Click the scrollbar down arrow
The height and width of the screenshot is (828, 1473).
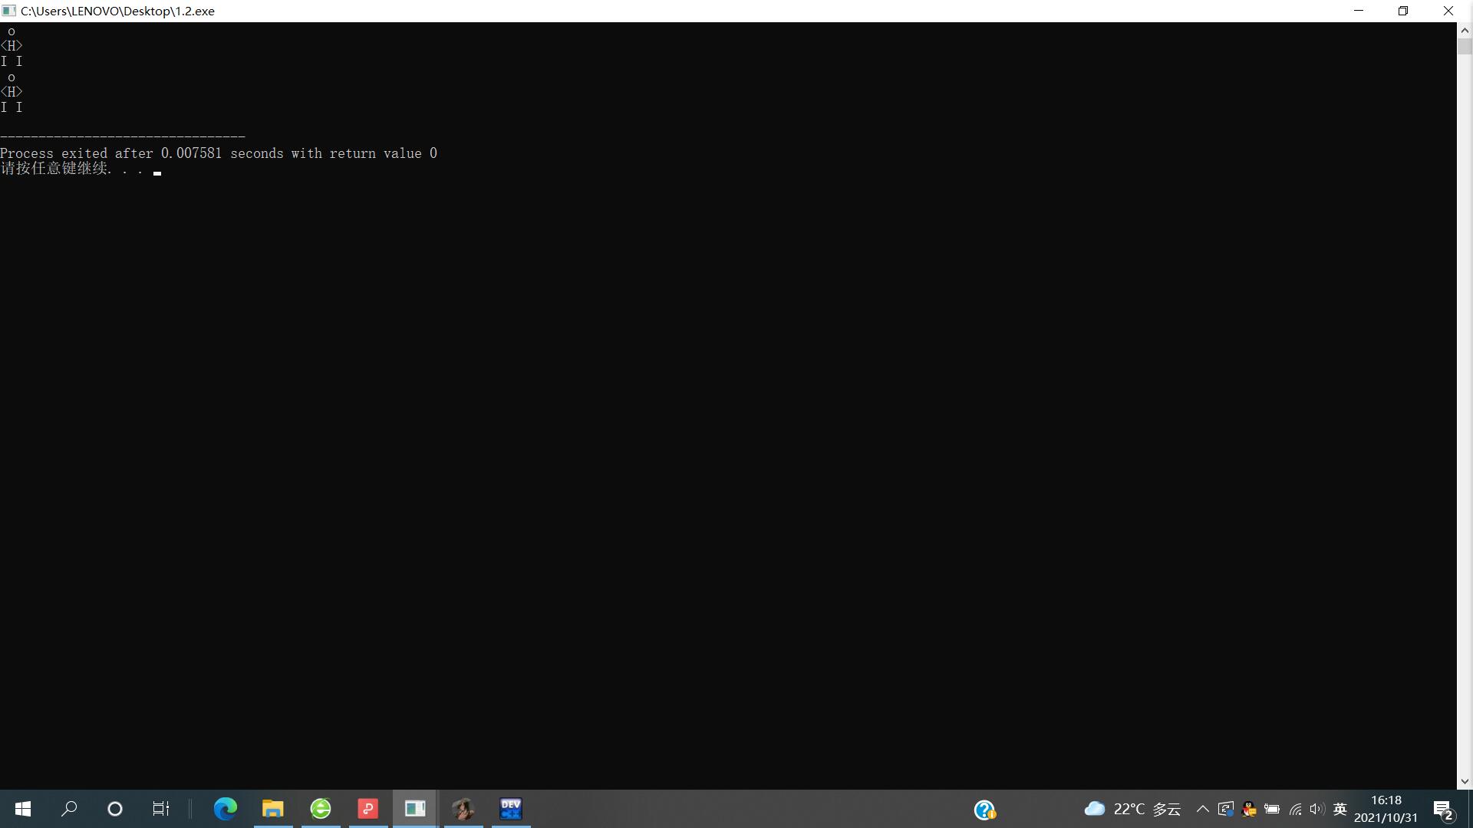coord(1465,781)
